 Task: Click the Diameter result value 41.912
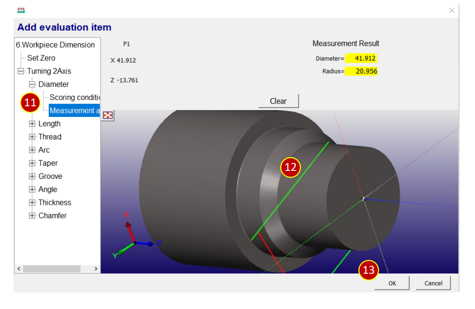pyautogui.click(x=361, y=58)
